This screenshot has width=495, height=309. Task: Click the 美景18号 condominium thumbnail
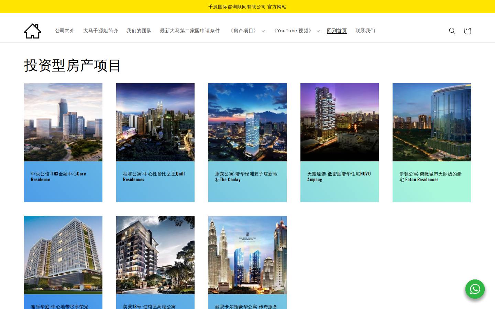pyautogui.click(x=155, y=255)
